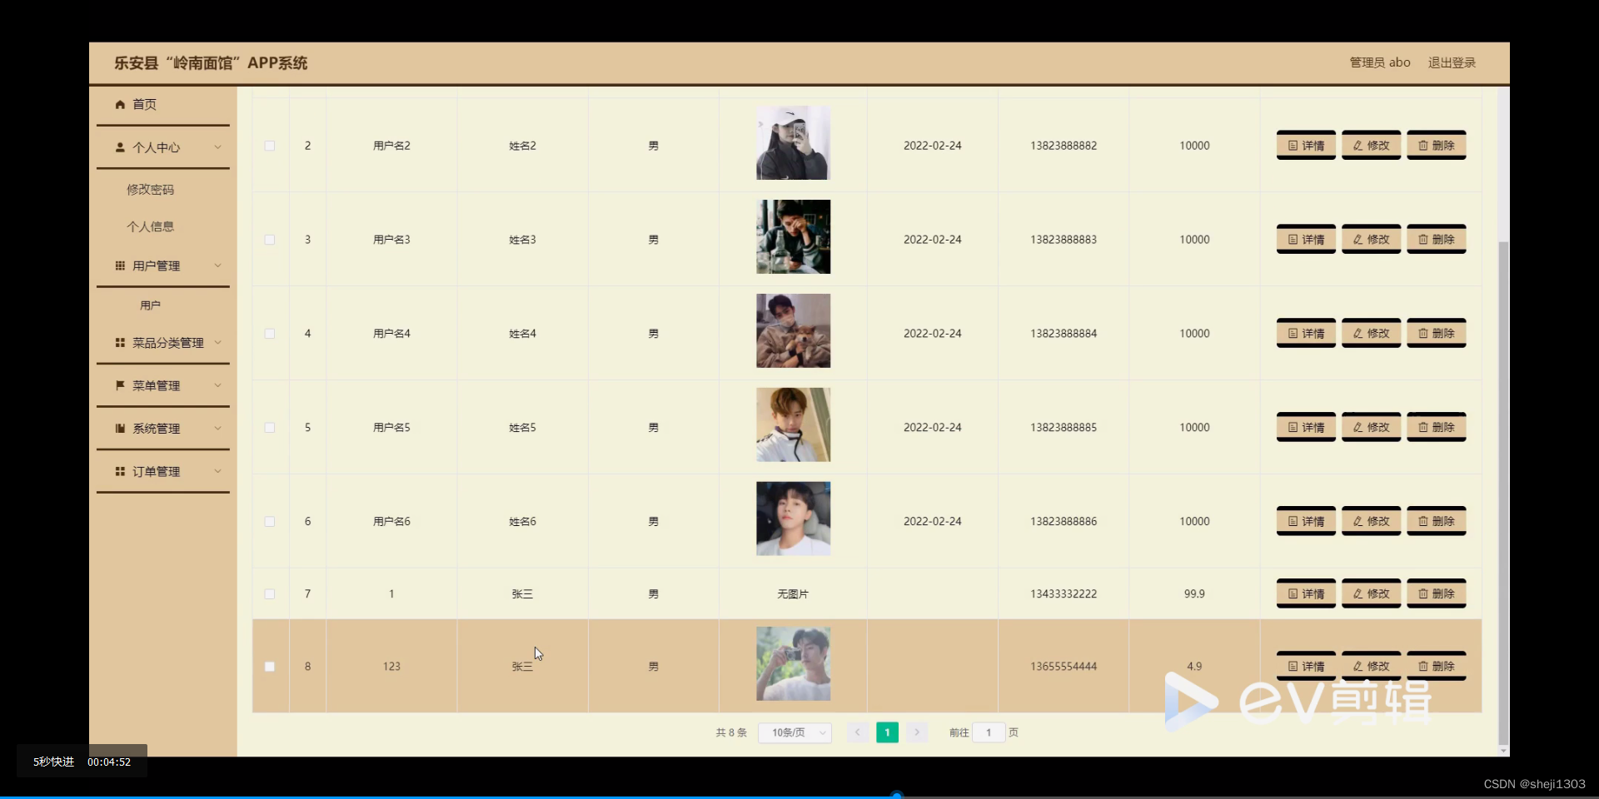Screen dimensions: 1599x799
Task: Collapse the 个人中心 menu section
Action: 217,147
